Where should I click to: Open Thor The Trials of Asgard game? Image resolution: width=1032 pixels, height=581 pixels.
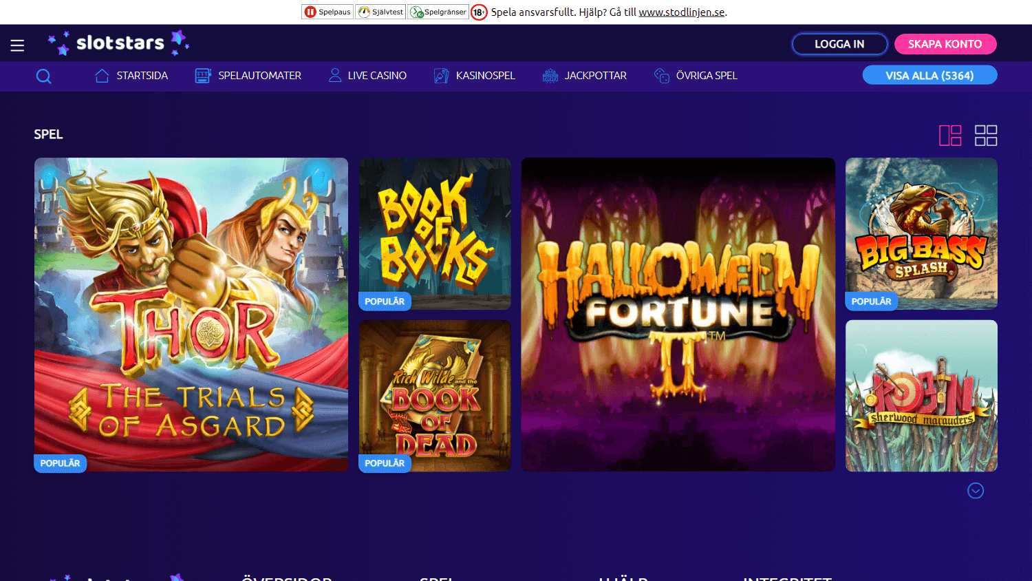click(191, 315)
